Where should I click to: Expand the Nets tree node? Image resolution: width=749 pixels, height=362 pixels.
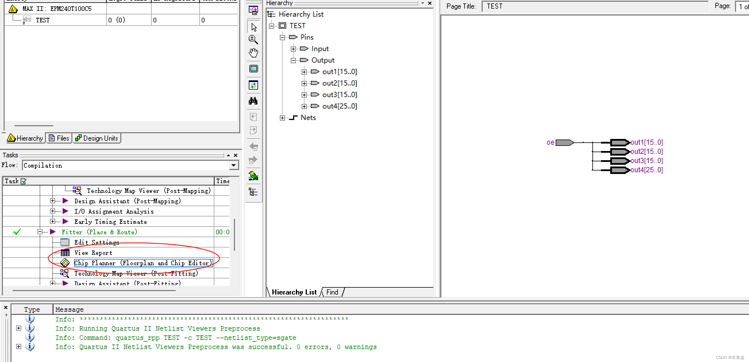(282, 118)
